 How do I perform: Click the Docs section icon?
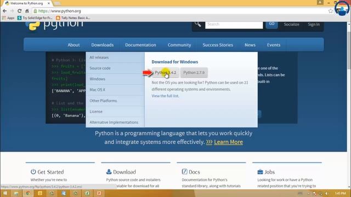click(x=184, y=171)
